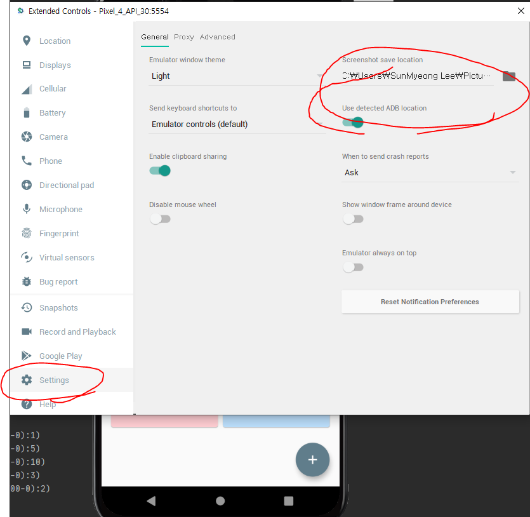Open the Location sidebar icon

tap(27, 41)
